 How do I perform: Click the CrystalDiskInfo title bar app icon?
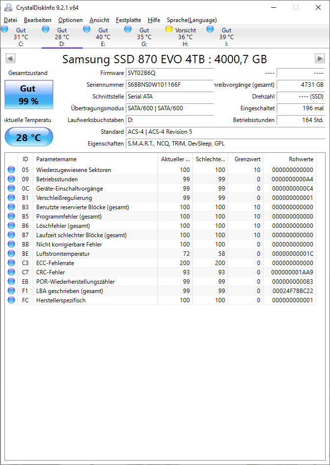click(8, 7)
